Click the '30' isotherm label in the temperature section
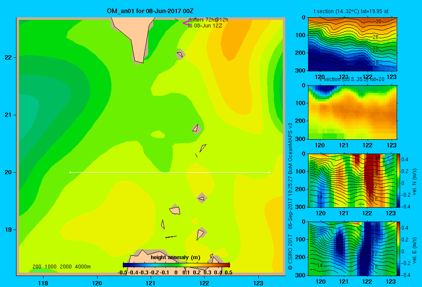The width and height of the screenshot is (422, 287). [x=379, y=21]
